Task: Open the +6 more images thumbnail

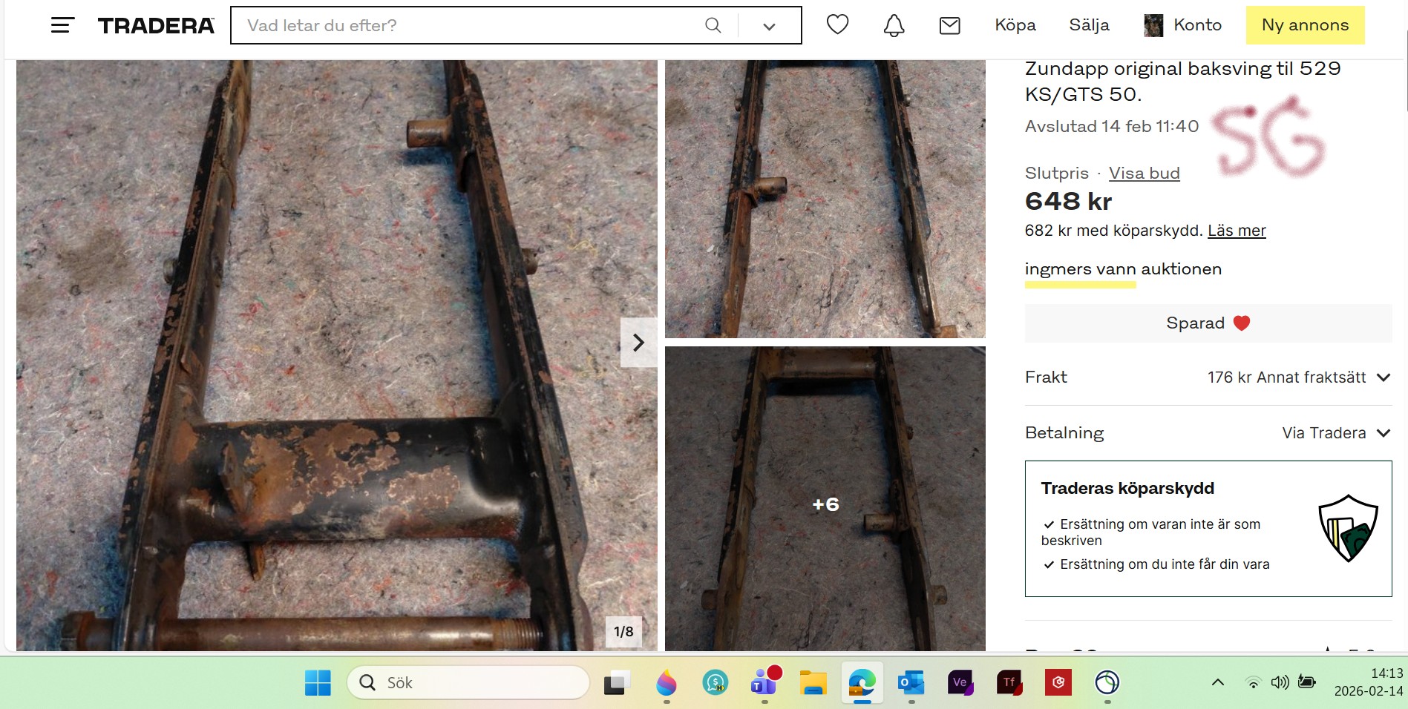Action: click(825, 504)
